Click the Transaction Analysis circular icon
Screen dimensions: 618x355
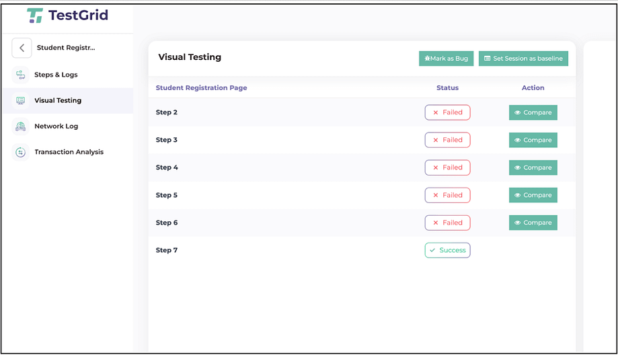(x=20, y=152)
